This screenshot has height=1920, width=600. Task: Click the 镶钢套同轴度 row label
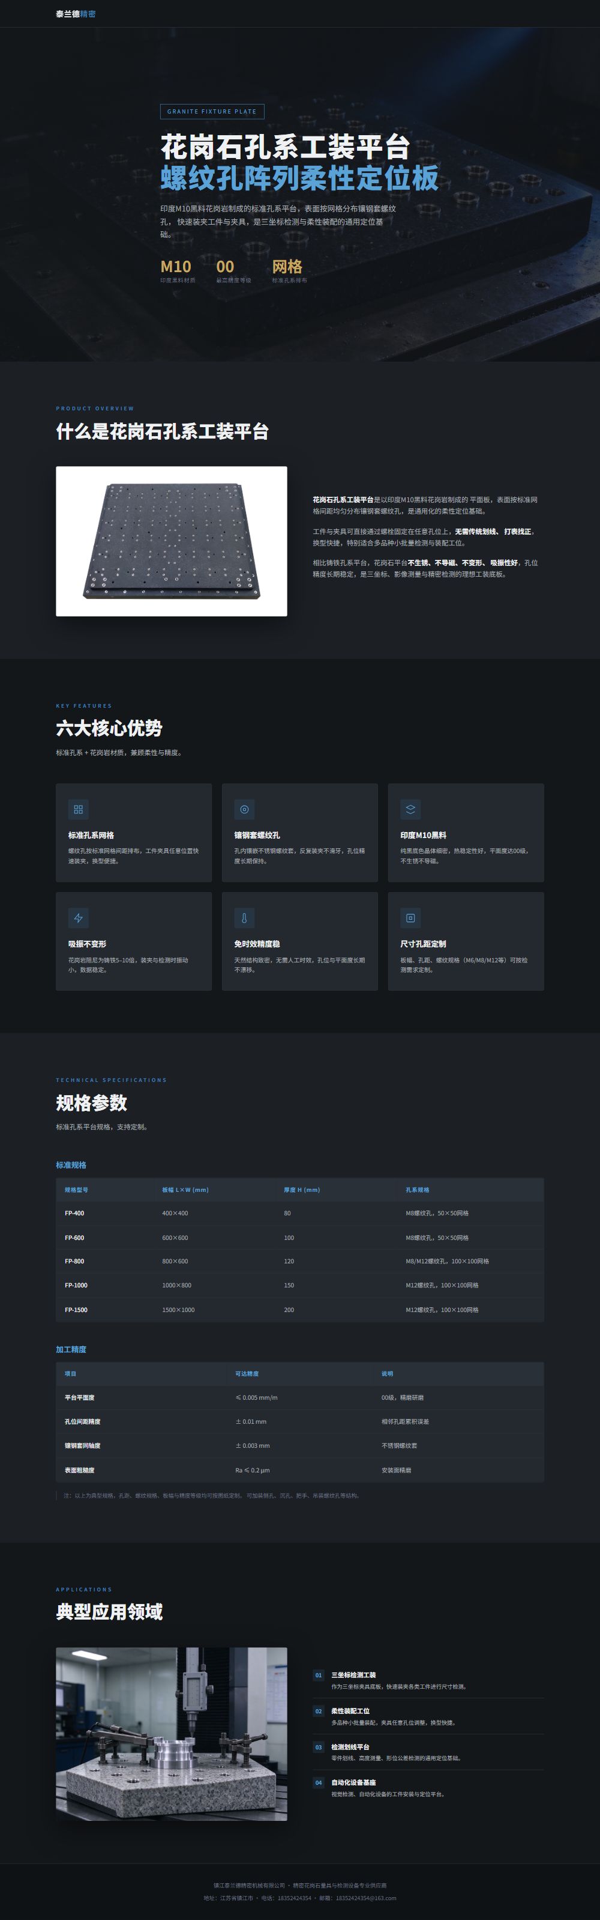(x=83, y=1446)
